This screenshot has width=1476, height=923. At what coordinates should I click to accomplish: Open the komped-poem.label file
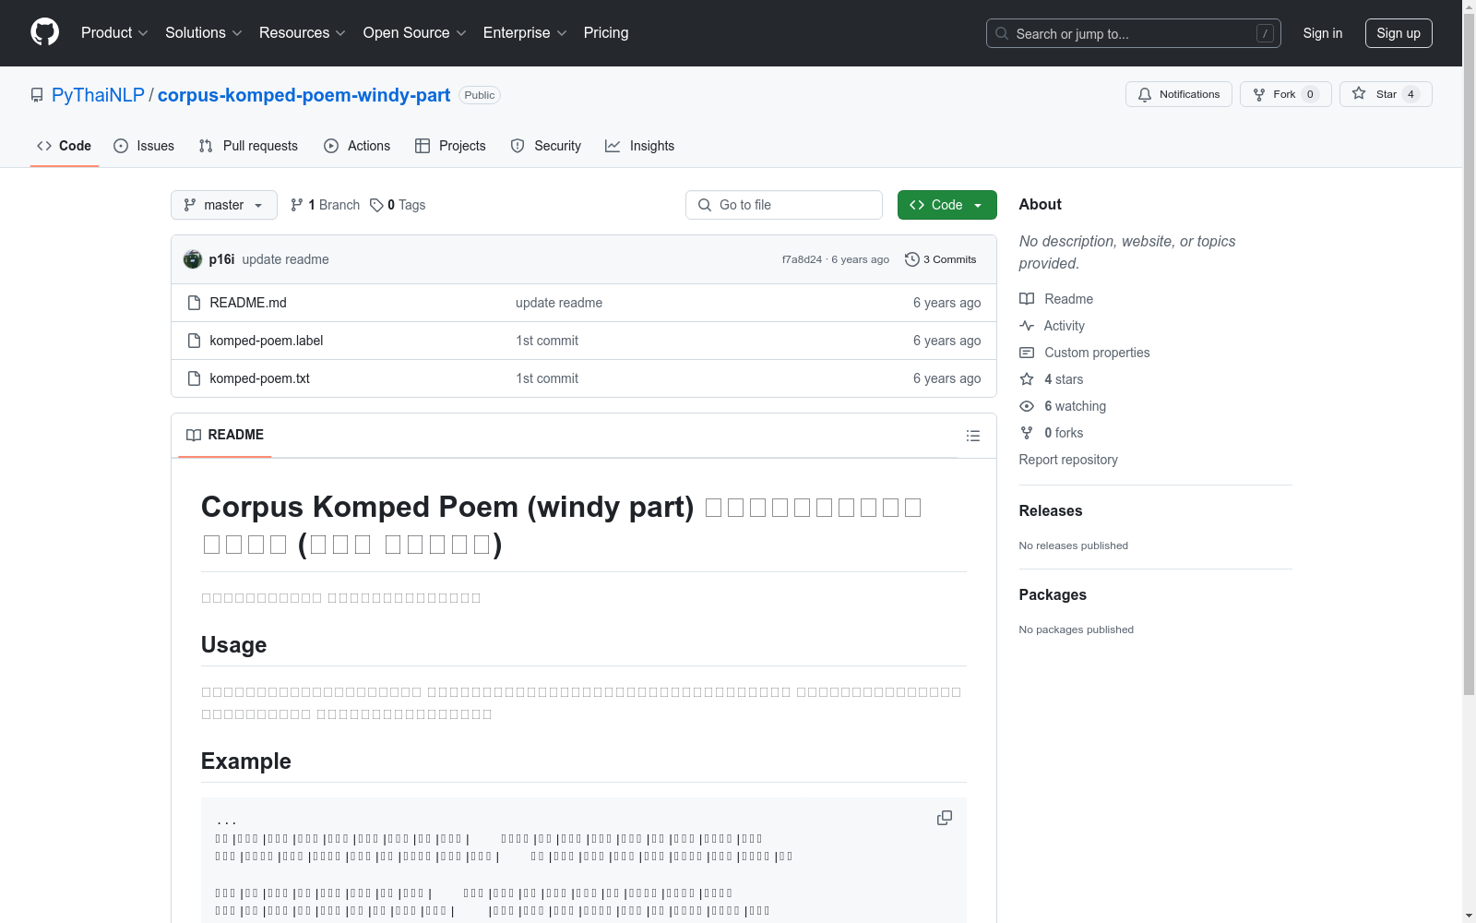[267, 341]
